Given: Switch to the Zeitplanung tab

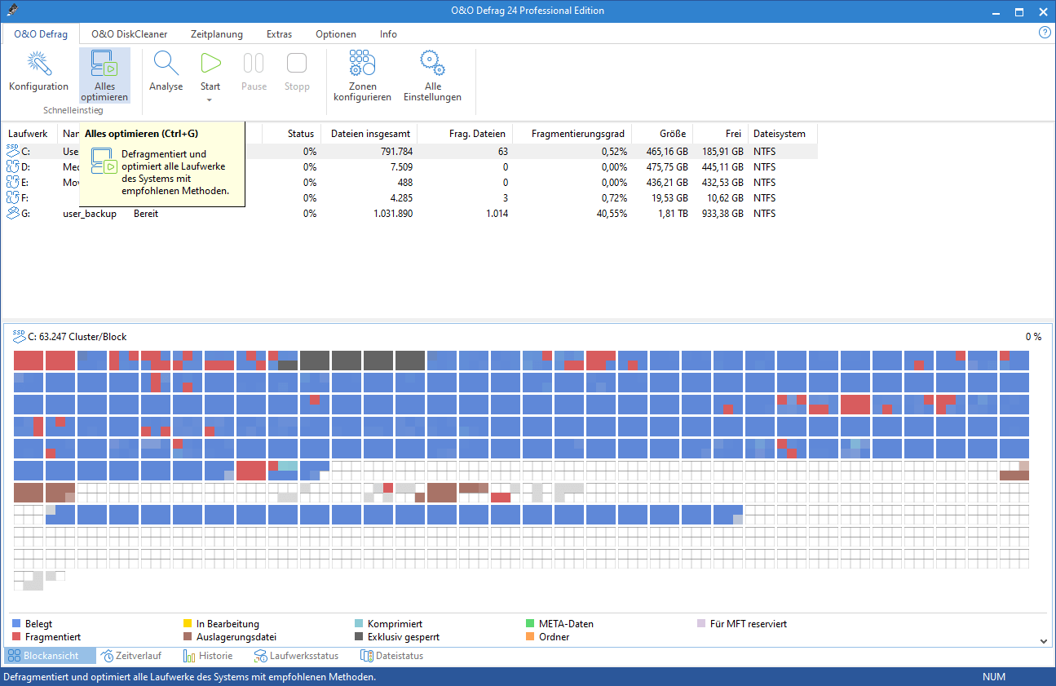Looking at the screenshot, I should pos(217,34).
